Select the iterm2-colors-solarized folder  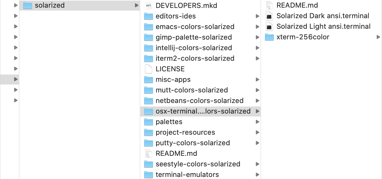(x=195, y=58)
